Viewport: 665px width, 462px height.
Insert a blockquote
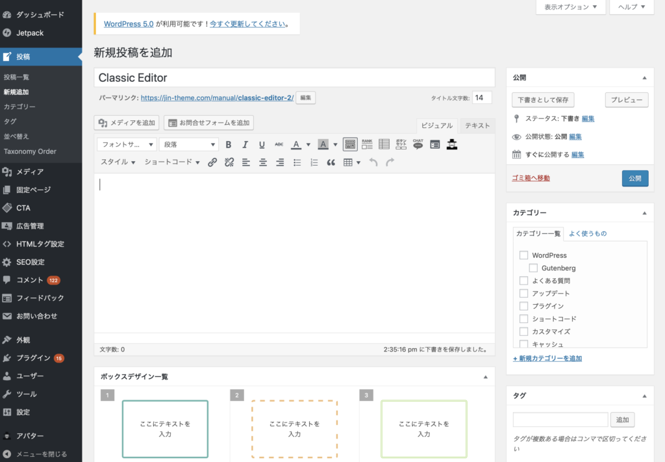tap(331, 162)
